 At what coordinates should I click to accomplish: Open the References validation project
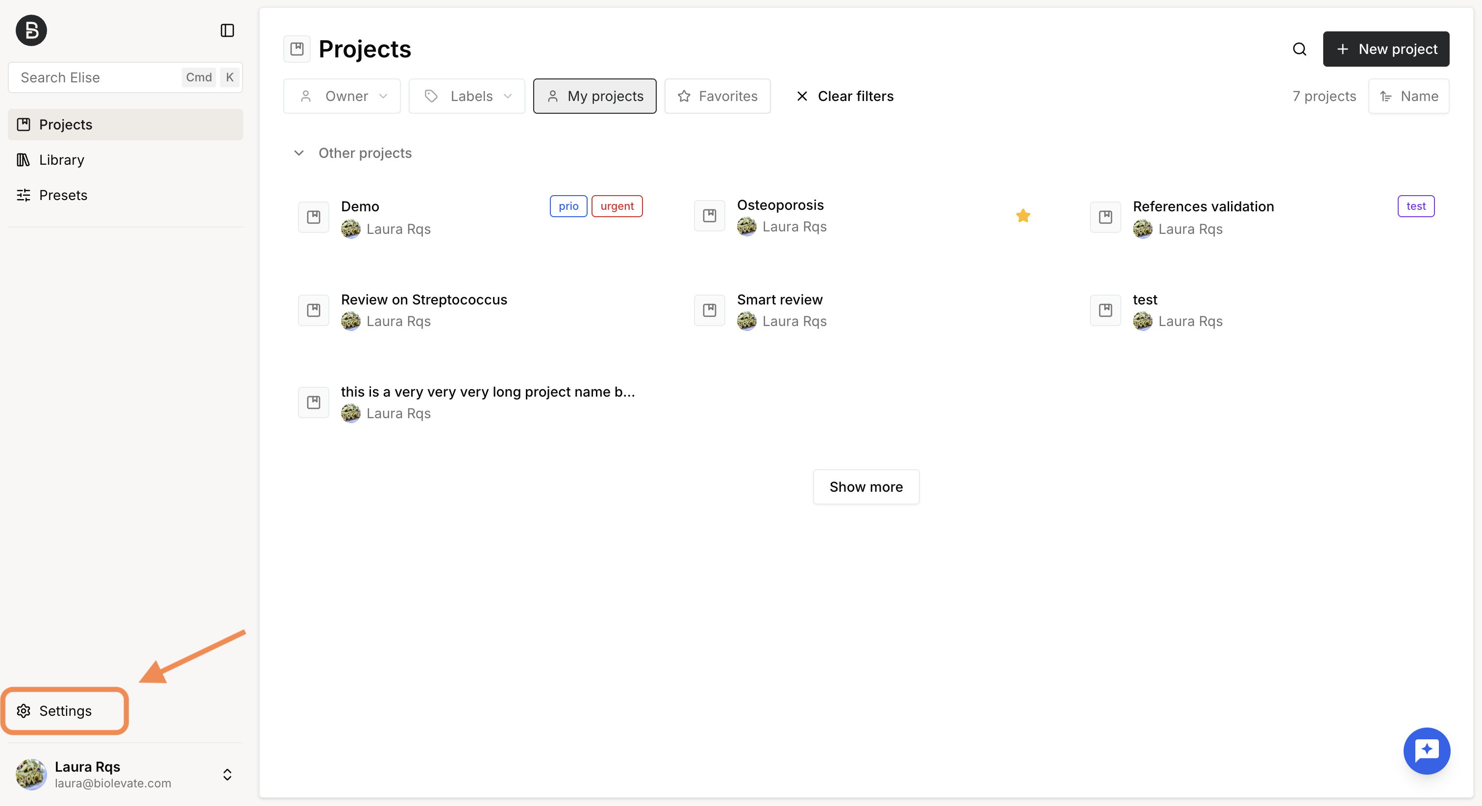pos(1204,206)
